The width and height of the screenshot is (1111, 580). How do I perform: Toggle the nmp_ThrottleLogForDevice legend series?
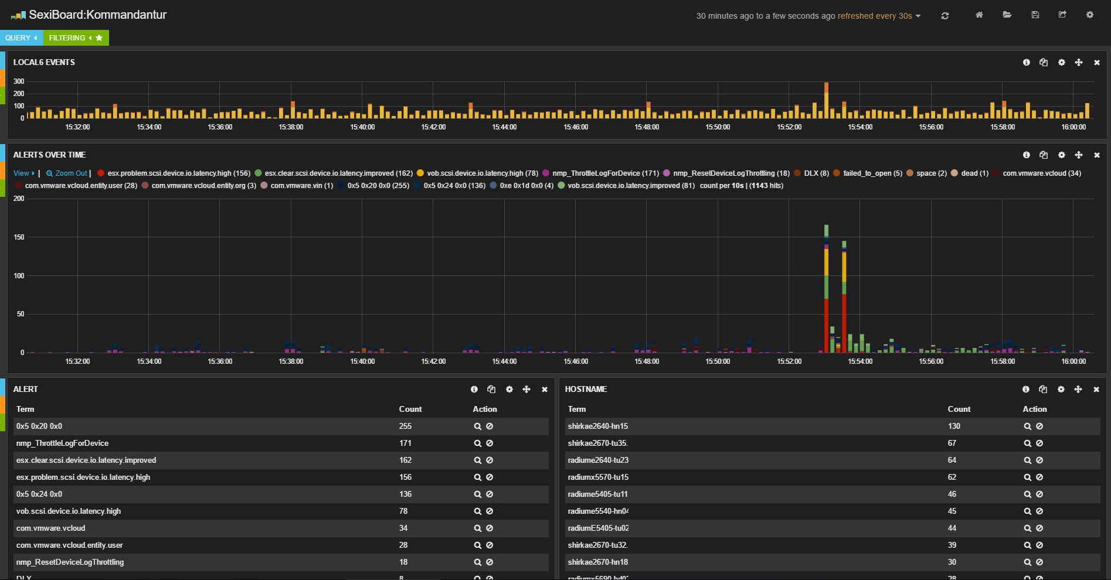tap(605, 173)
